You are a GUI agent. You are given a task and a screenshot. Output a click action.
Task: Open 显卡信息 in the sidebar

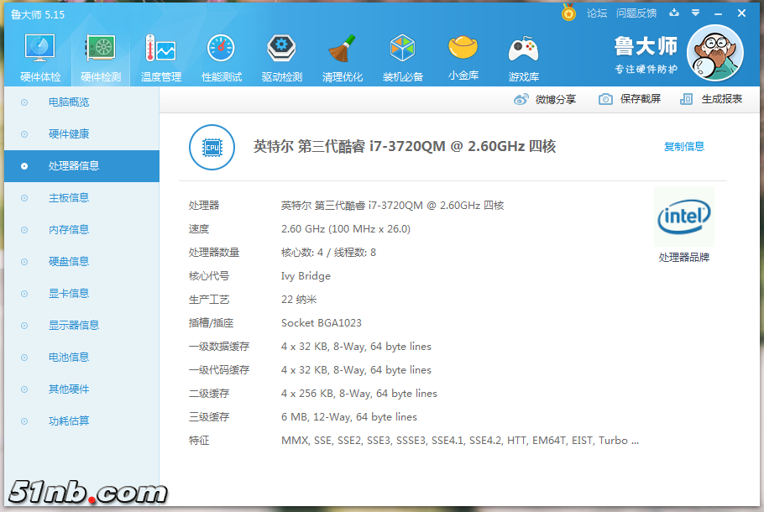click(69, 294)
